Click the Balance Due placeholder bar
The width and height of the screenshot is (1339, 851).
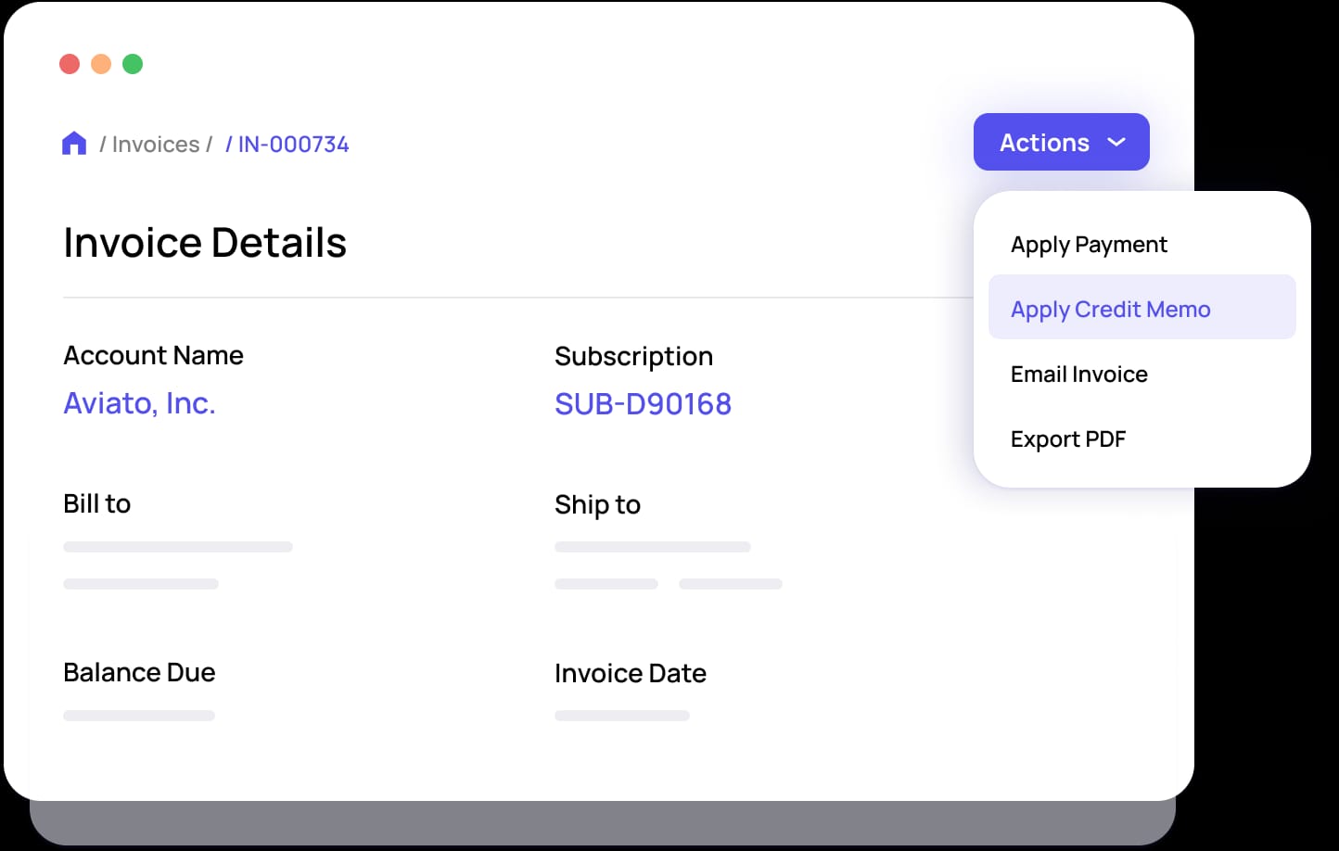138,715
